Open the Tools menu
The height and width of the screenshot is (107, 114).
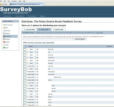coord(20,1)
